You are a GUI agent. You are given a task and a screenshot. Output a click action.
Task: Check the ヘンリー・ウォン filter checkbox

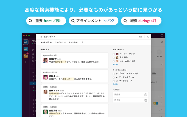(114, 54)
